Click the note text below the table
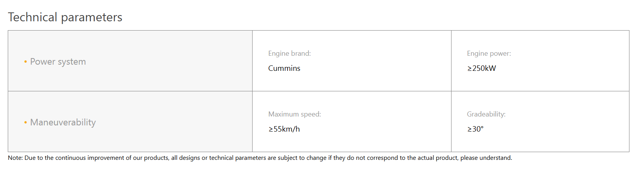Image resolution: width=638 pixels, height=185 pixels. pyautogui.click(x=260, y=158)
